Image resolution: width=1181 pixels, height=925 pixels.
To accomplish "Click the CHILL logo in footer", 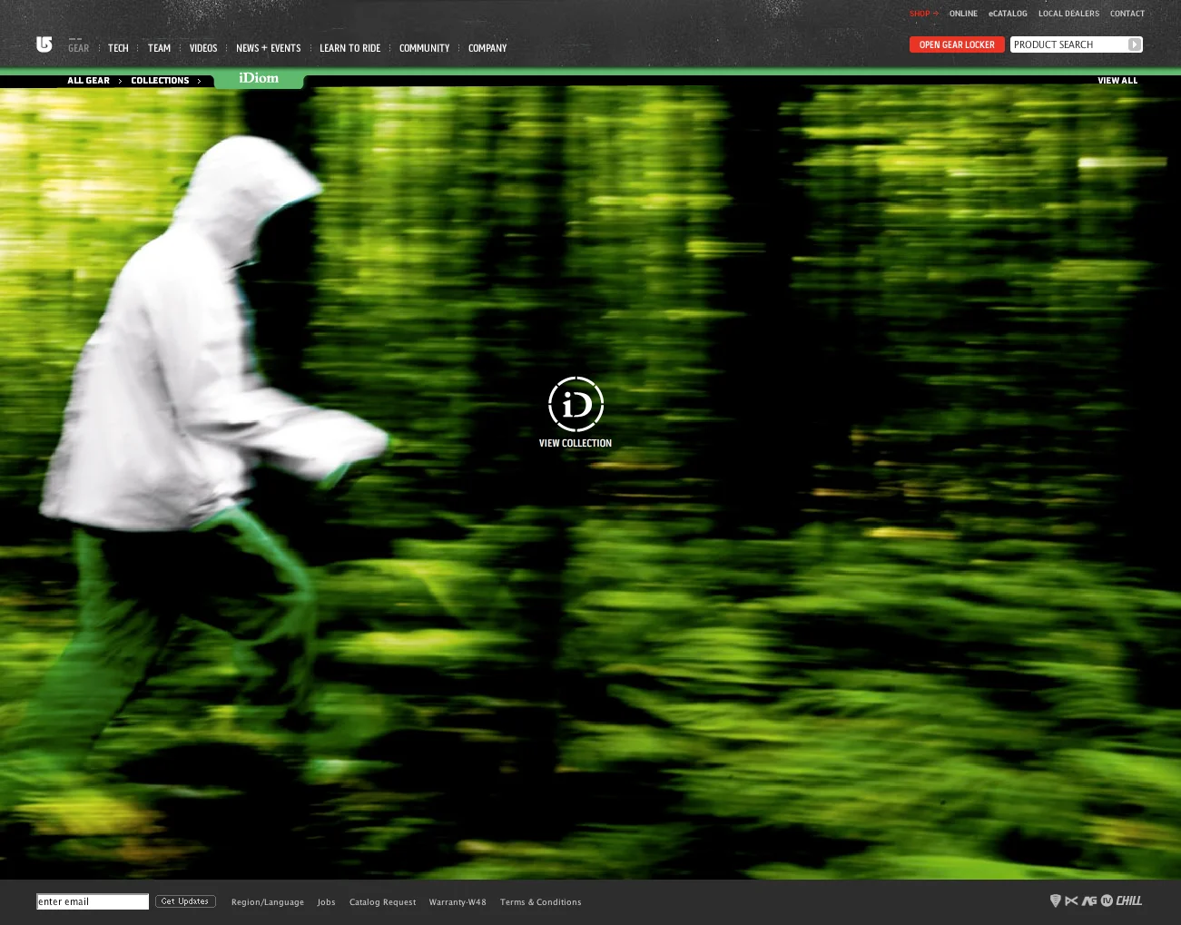I will pos(1129,900).
